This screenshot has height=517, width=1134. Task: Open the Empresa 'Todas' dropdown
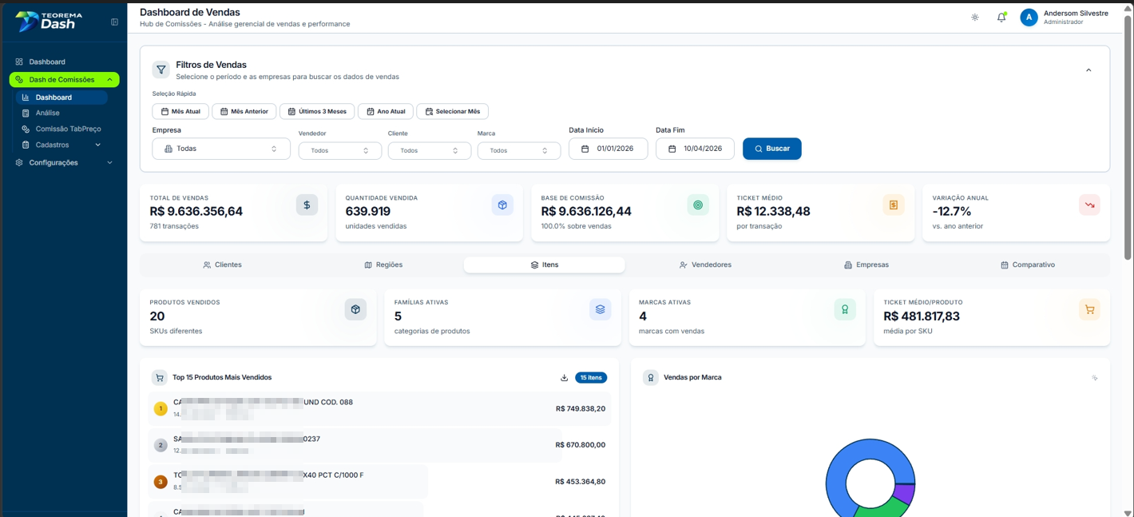(221, 149)
